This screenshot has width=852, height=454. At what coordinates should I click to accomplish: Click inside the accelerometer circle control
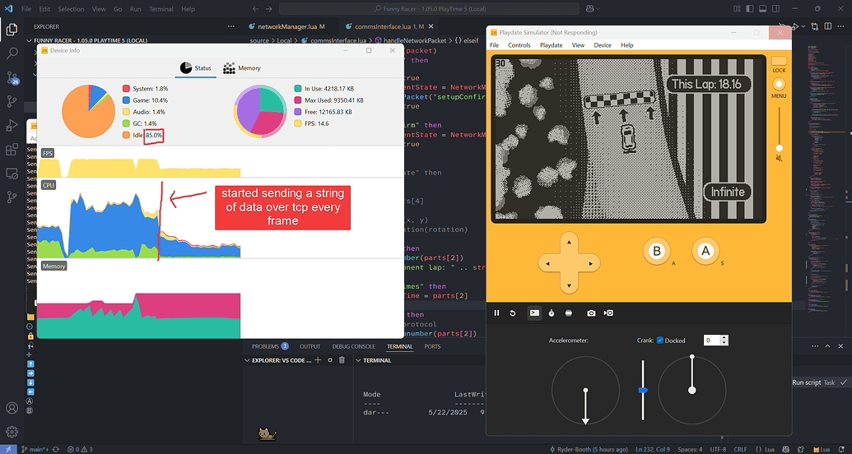[x=585, y=391]
